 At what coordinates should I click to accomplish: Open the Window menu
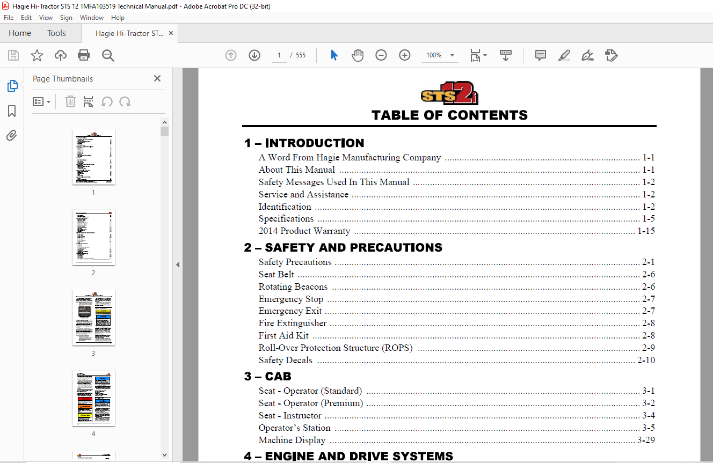click(x=92, y=18)
